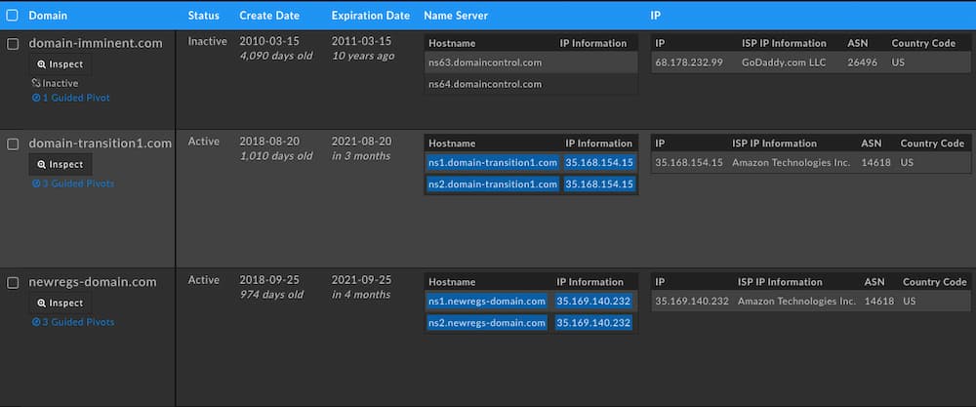Click the IP column header

(x=656, y=16)
